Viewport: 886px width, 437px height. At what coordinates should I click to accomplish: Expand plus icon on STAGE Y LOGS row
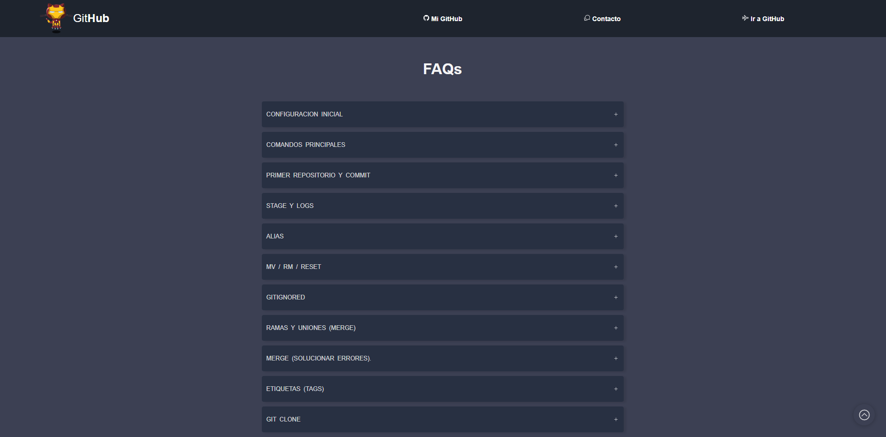click(x=616, y=206)
